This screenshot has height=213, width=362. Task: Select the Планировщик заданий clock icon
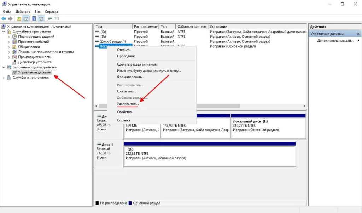click(14, 36)
